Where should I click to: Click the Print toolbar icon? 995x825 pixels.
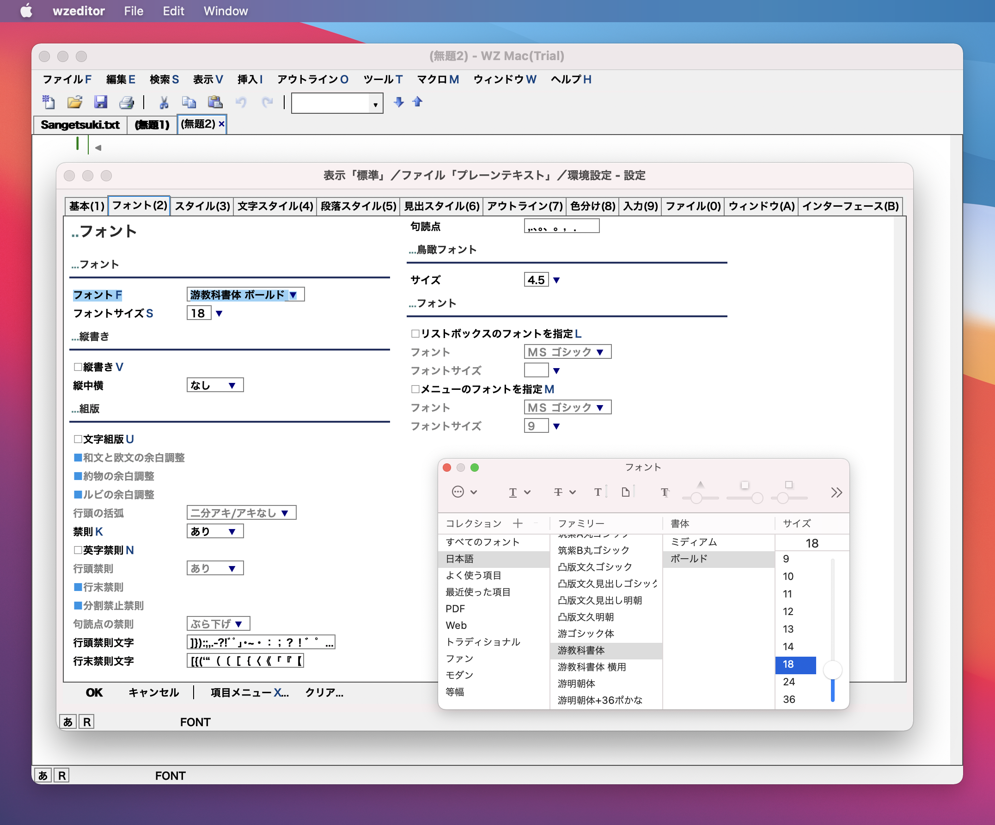pos(126,102)
